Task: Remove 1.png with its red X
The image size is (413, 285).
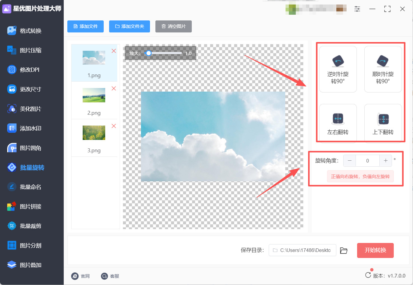Action: tap(114, 51)
